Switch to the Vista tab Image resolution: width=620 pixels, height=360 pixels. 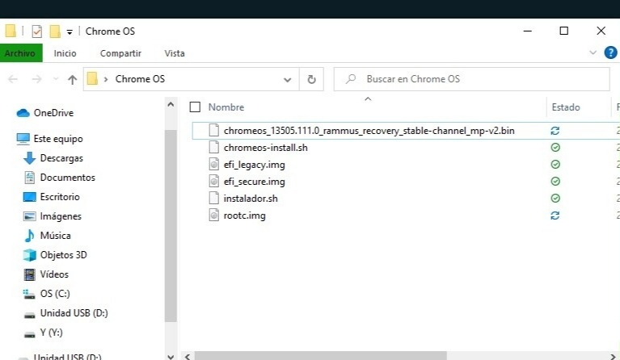[175, 53]
